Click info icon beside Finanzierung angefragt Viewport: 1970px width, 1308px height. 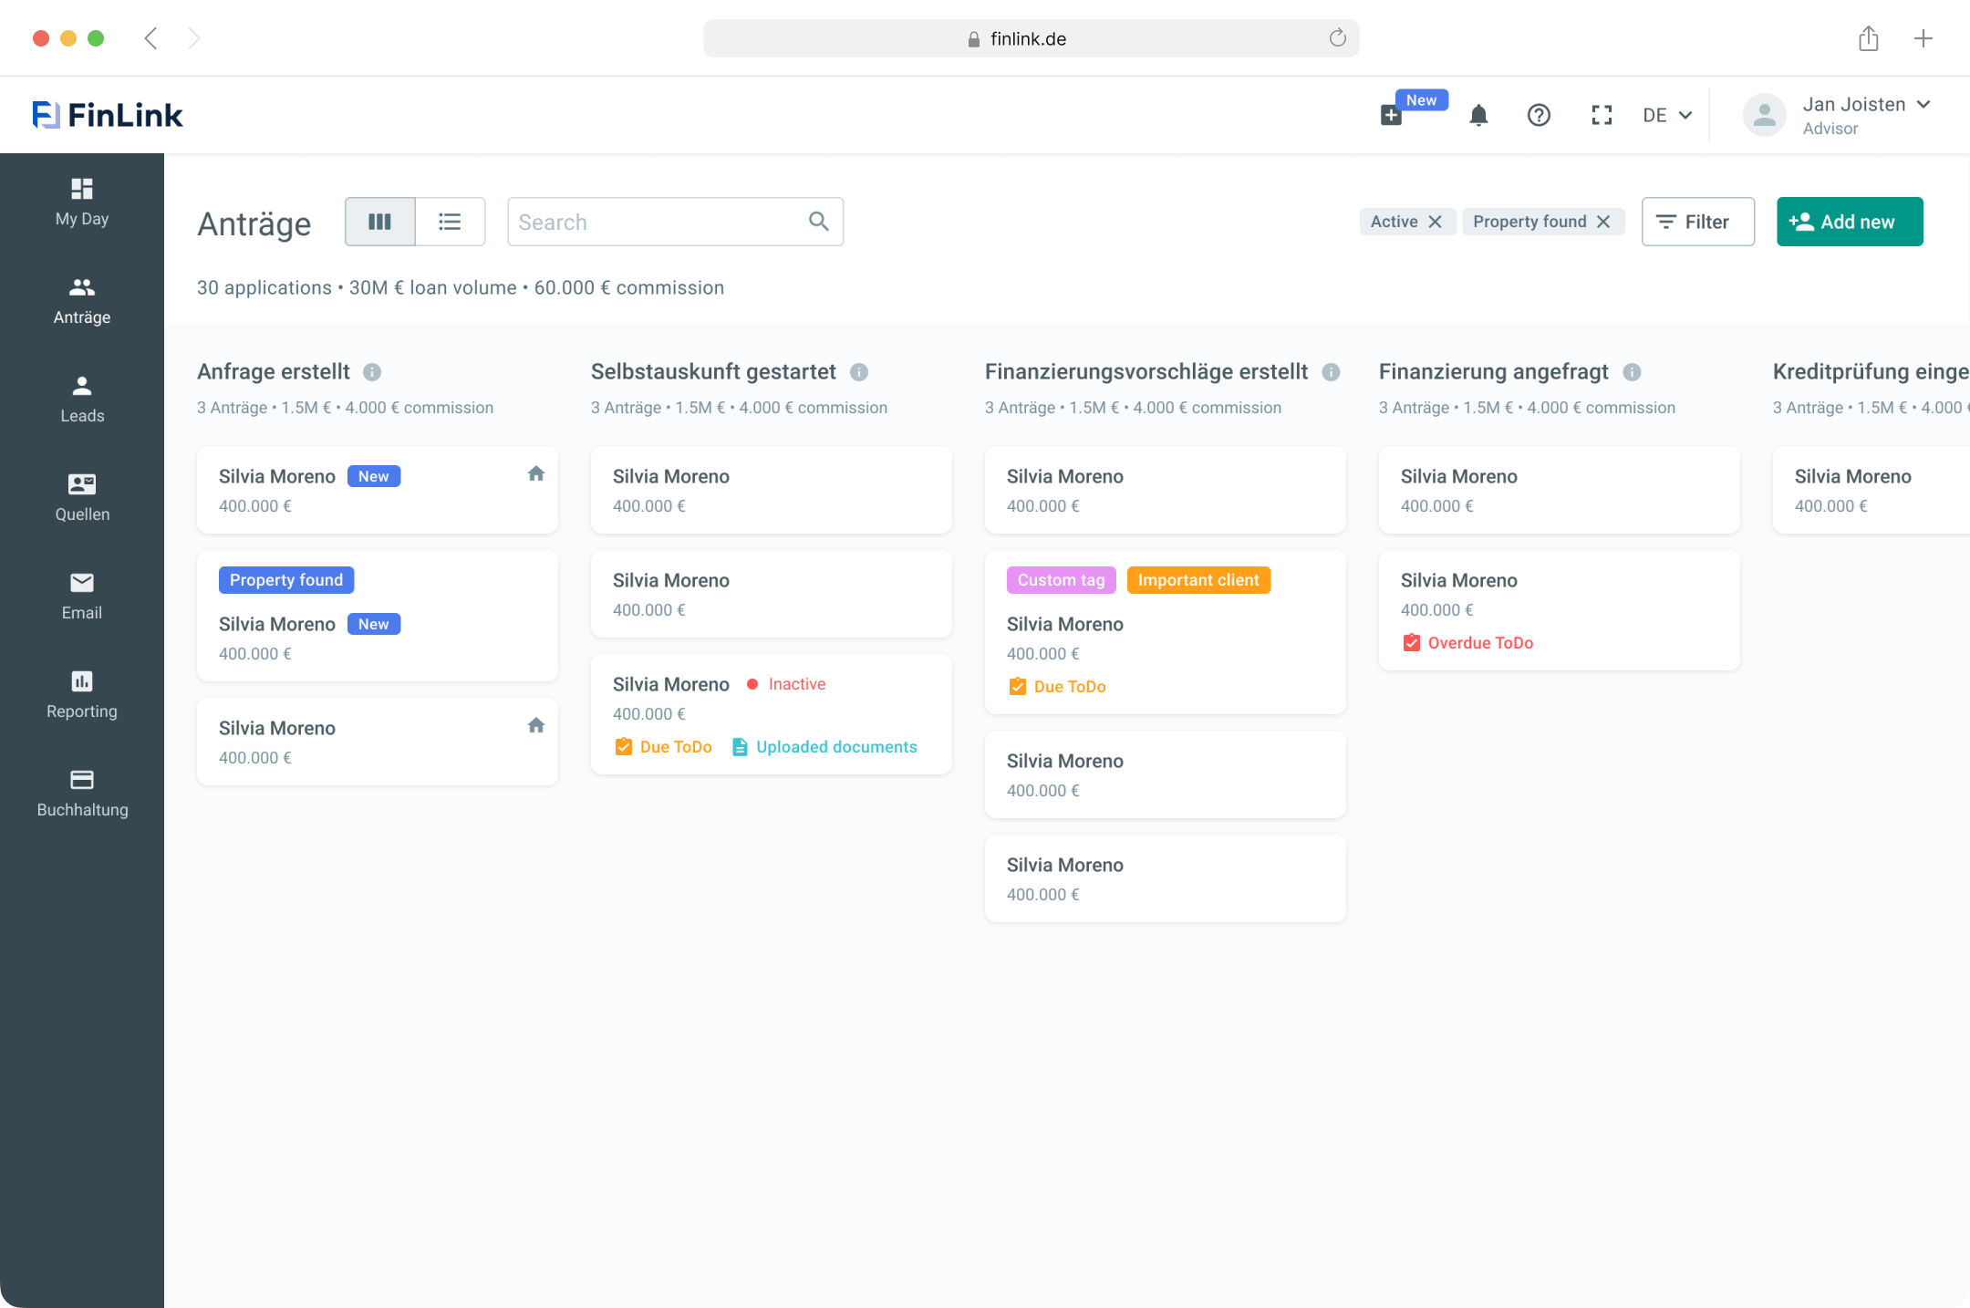coord(1633,372)
